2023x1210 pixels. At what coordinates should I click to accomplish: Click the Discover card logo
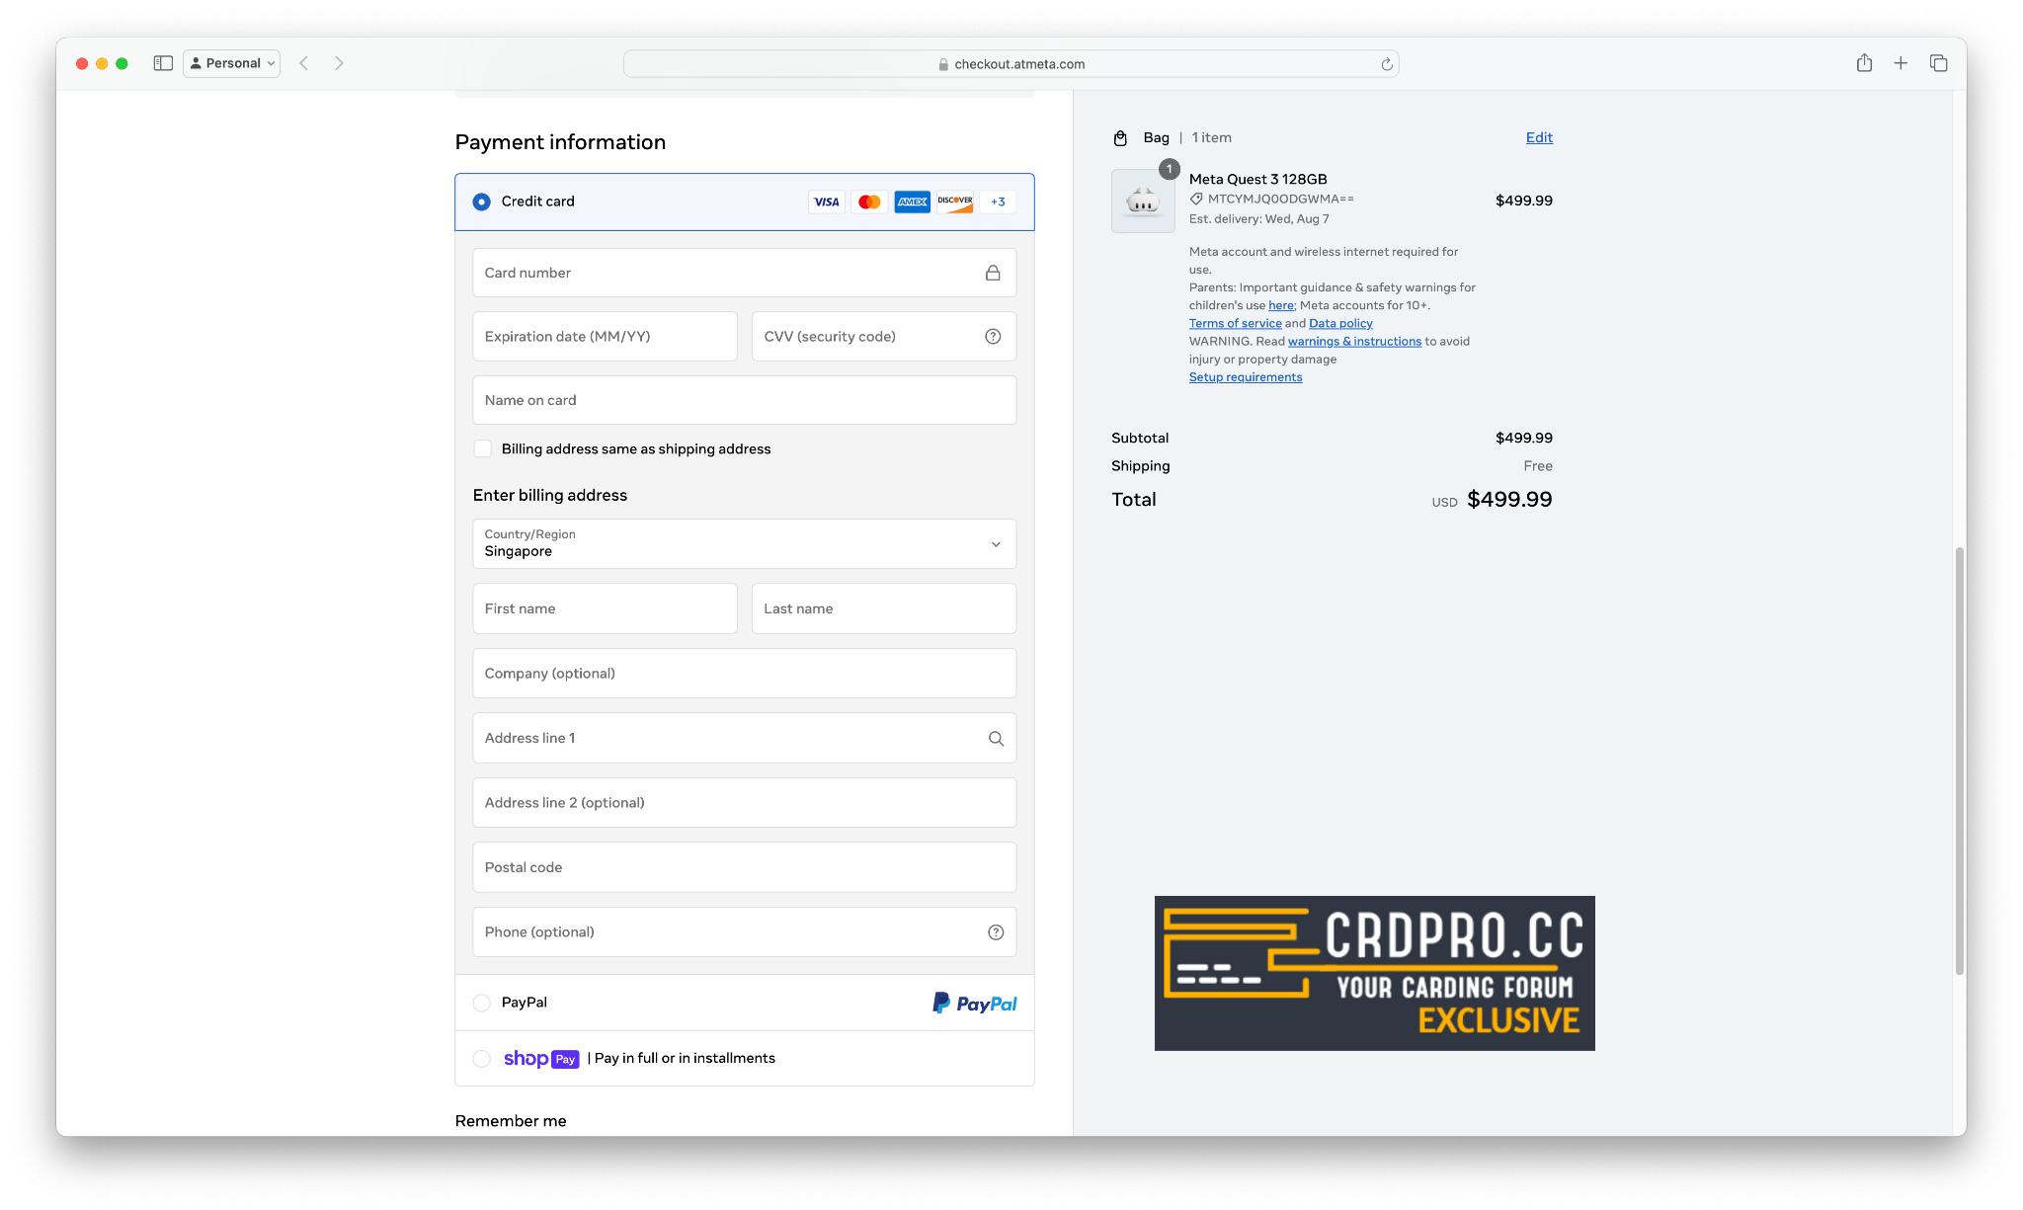point(955,202)
